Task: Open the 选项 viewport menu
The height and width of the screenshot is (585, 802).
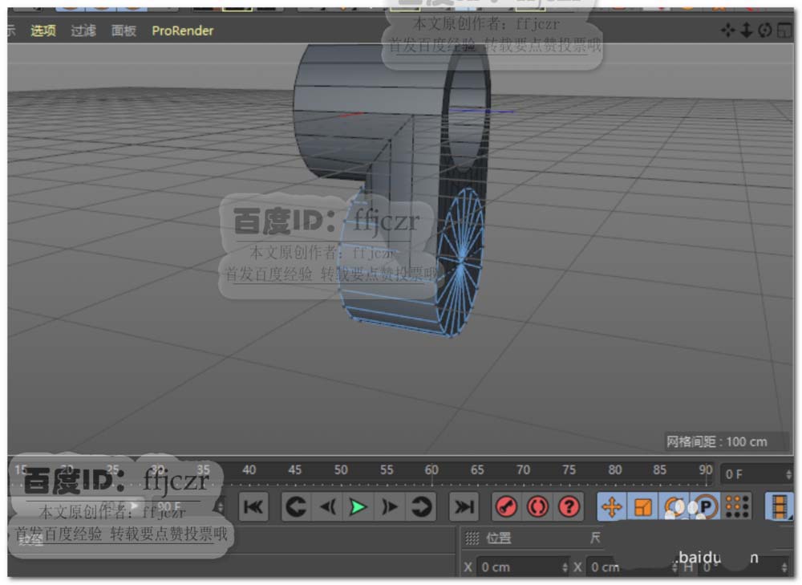Action: point(43,30)
